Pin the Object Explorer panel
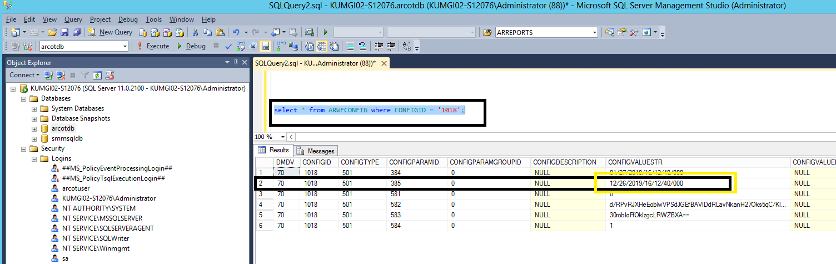This screenshot has height=264, width=836. 236,63
